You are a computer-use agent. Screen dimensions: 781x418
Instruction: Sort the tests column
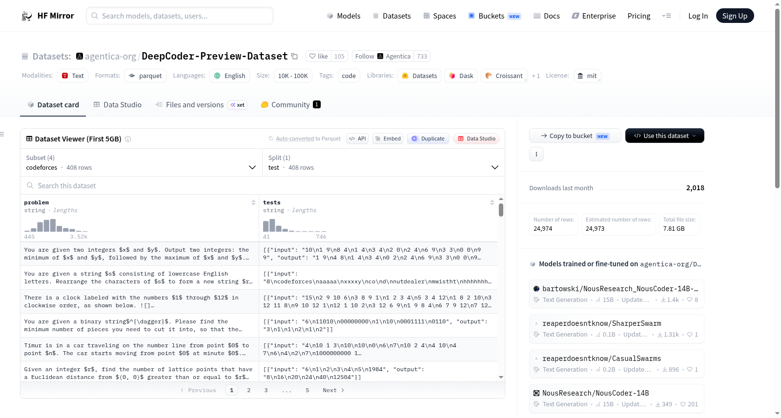coord(492,202)
